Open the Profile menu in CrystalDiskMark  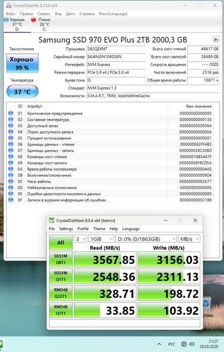coord(83,229)
